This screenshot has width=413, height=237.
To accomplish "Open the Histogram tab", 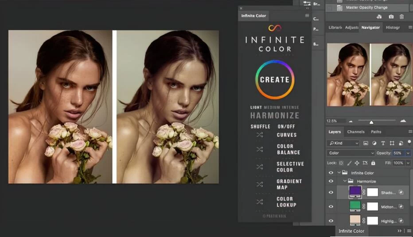I will point(393,27).
